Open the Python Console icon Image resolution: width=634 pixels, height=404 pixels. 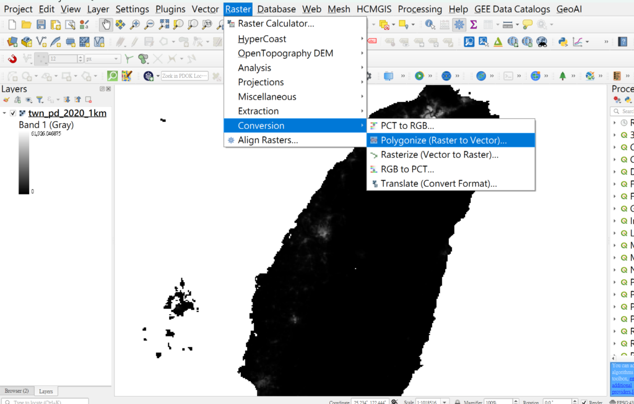tap(562, 41)
